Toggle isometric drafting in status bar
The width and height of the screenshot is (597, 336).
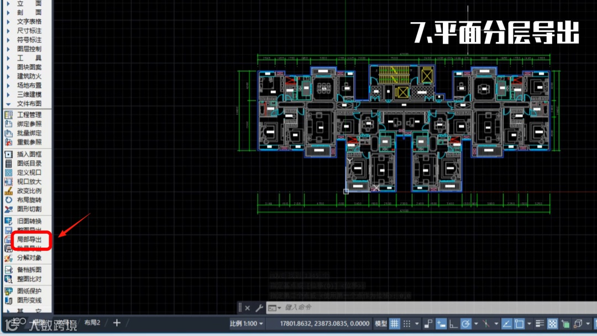click(486, 324)
